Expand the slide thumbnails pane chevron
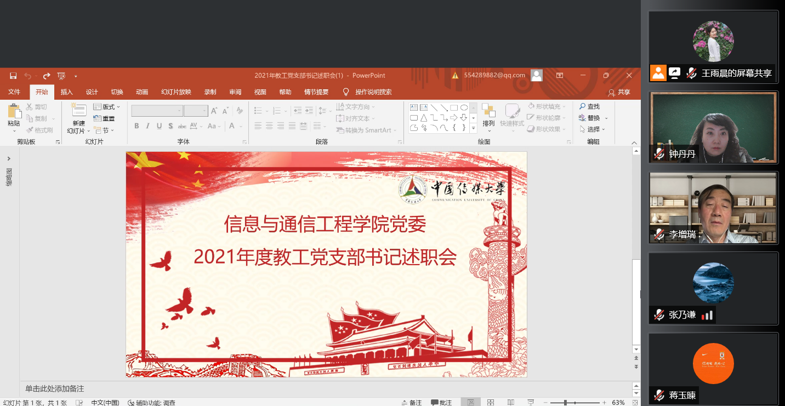Screen dimensions: 785x406 click(x=9, y=159)
